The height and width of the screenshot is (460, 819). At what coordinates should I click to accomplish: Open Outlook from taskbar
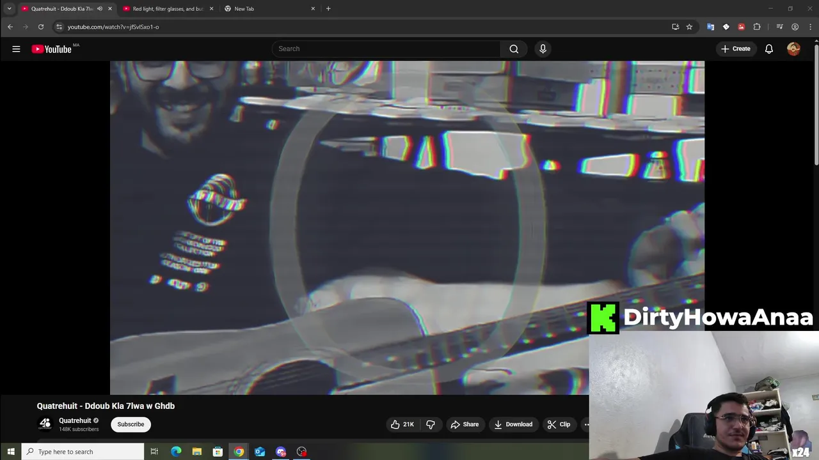260,452
